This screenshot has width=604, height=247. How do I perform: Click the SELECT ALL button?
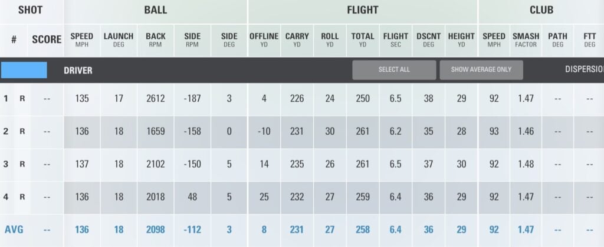point(394,70)
